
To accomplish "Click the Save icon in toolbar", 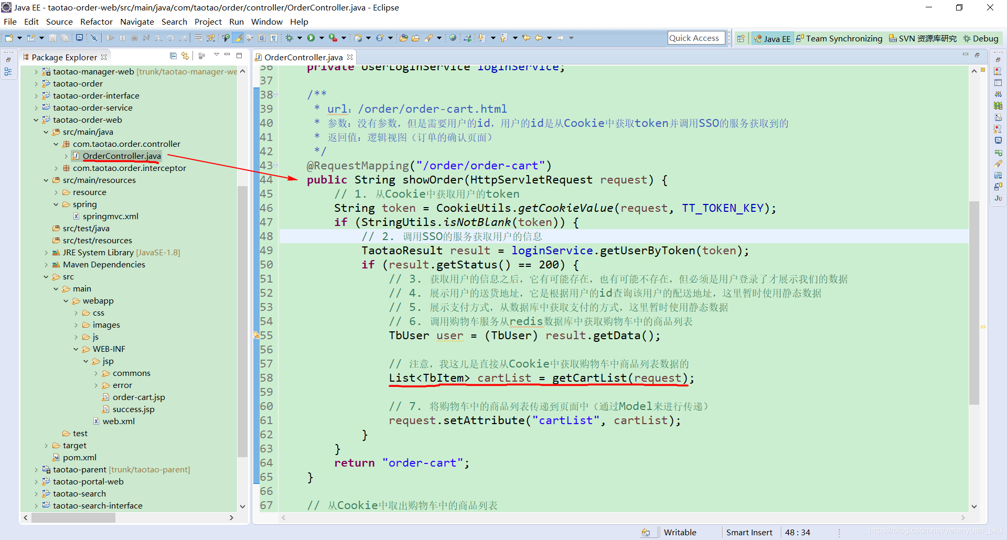I will pyautogui.click(x=52, y=38).
